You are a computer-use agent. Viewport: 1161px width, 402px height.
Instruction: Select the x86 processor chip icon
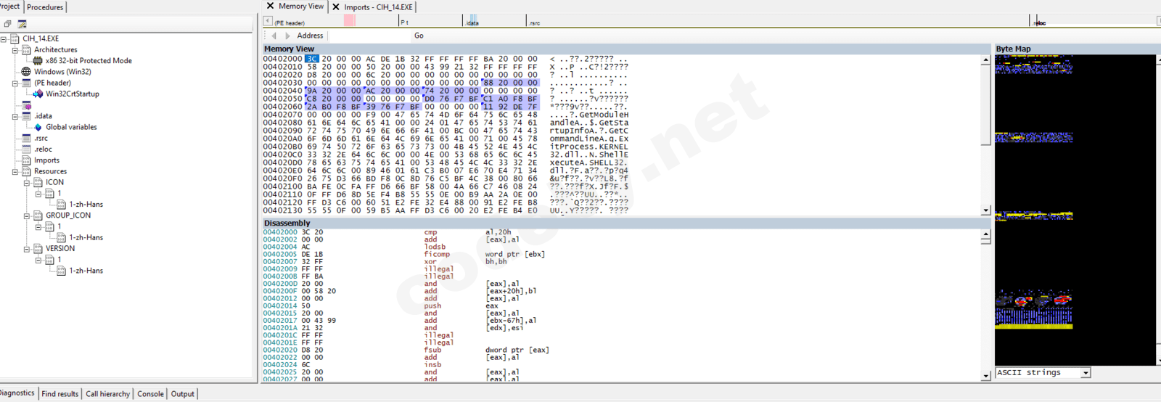click(38, 61)
